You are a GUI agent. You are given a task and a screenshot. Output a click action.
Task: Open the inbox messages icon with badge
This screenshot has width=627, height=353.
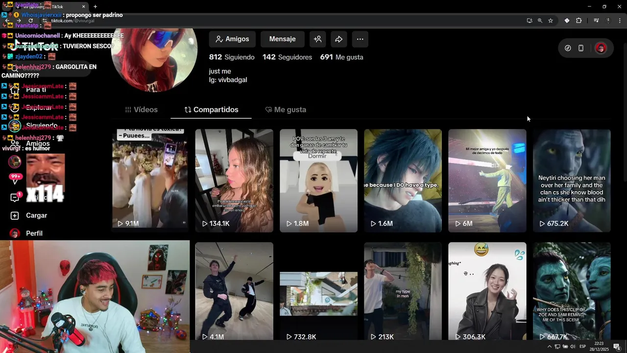tap(15, 198)
